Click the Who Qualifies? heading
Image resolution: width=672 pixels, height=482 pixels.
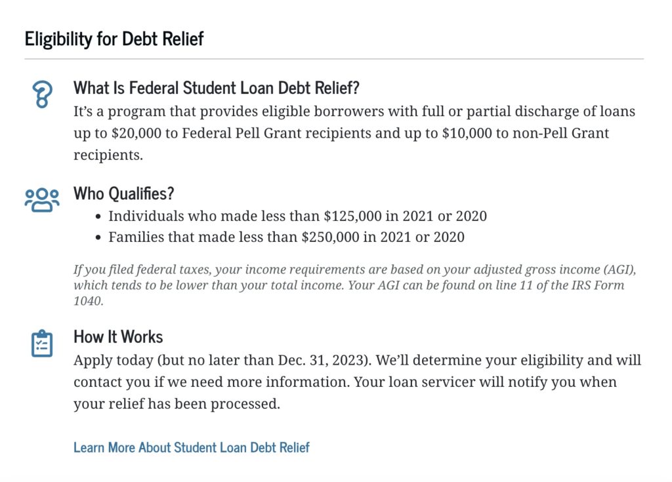[x=123, y=193]
